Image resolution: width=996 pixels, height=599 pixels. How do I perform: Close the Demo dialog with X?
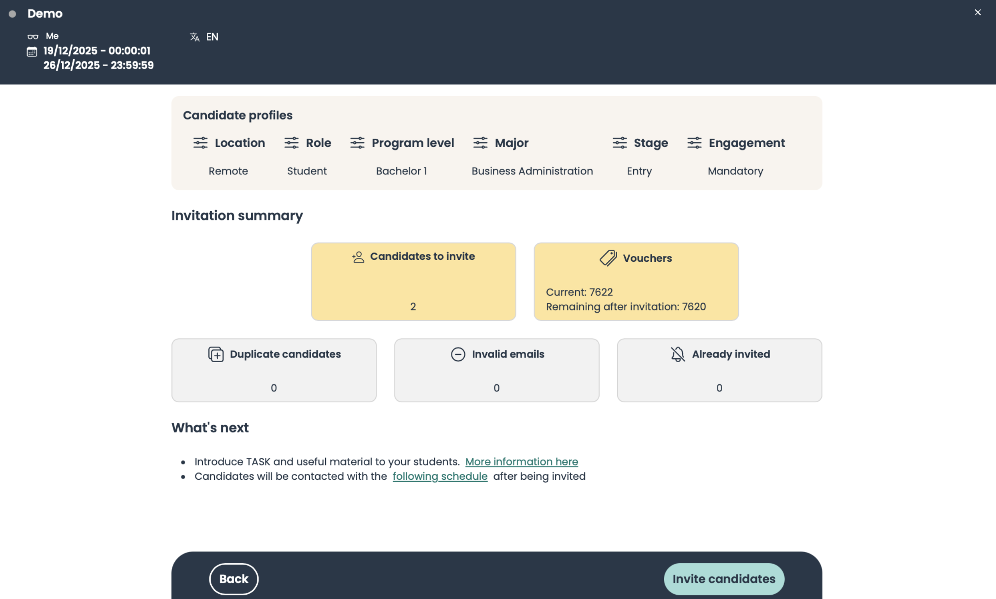(x=977, y=12)
